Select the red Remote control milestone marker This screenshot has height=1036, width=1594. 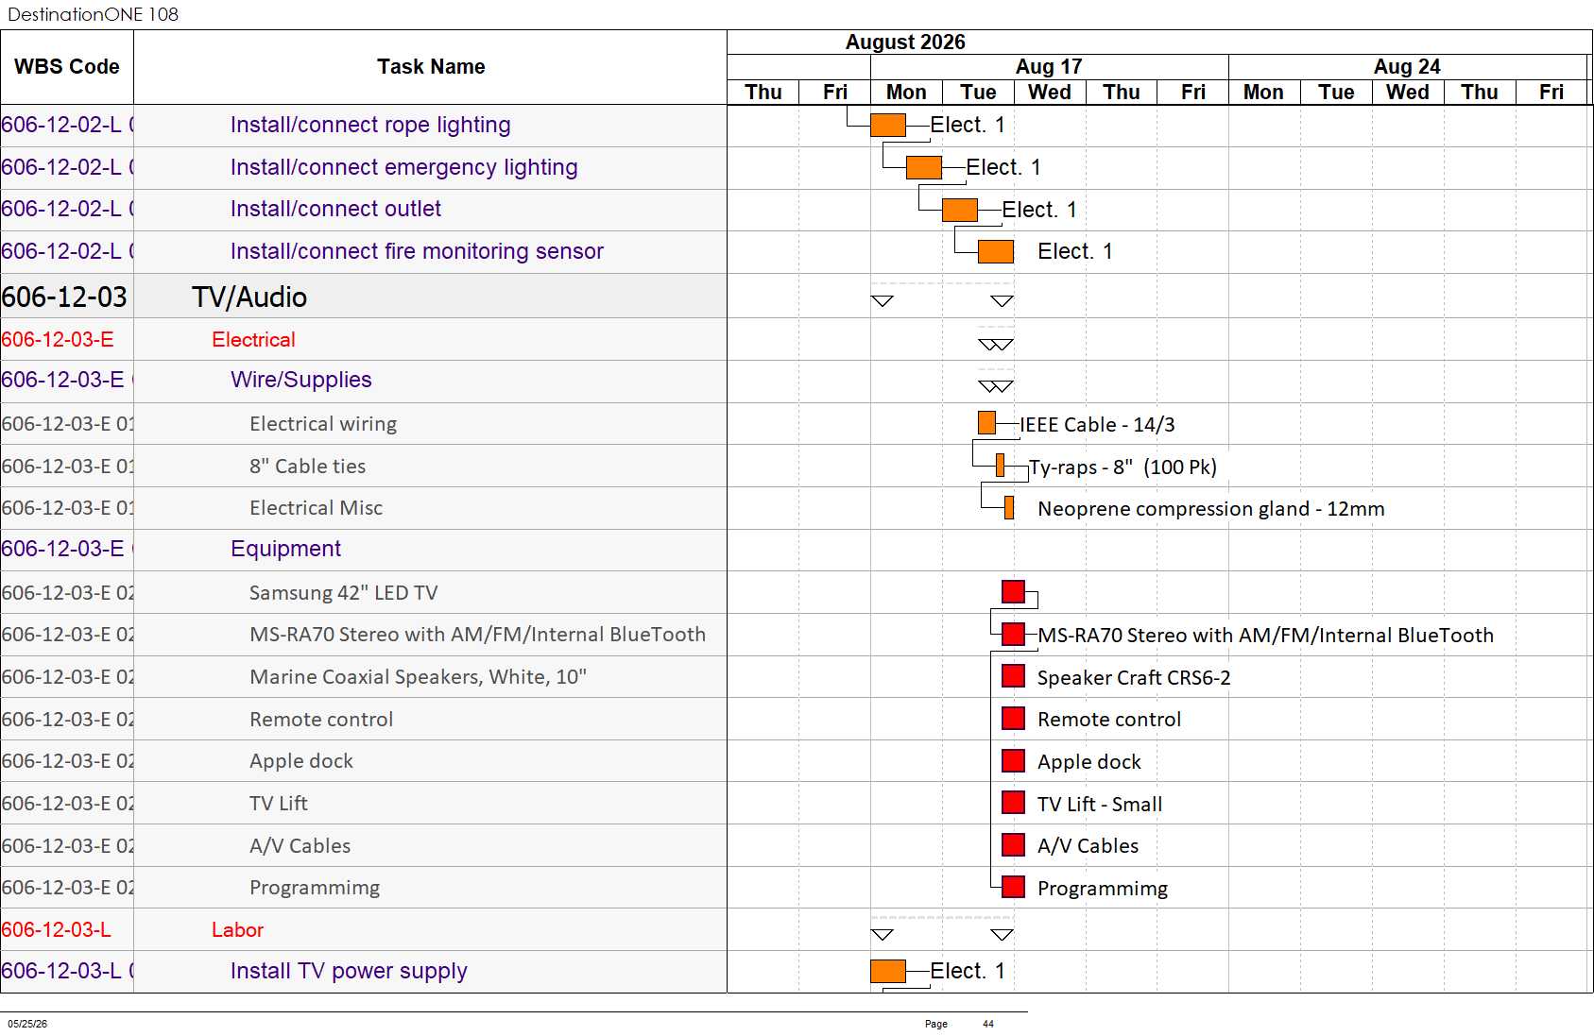click(x=1013, y=719)
